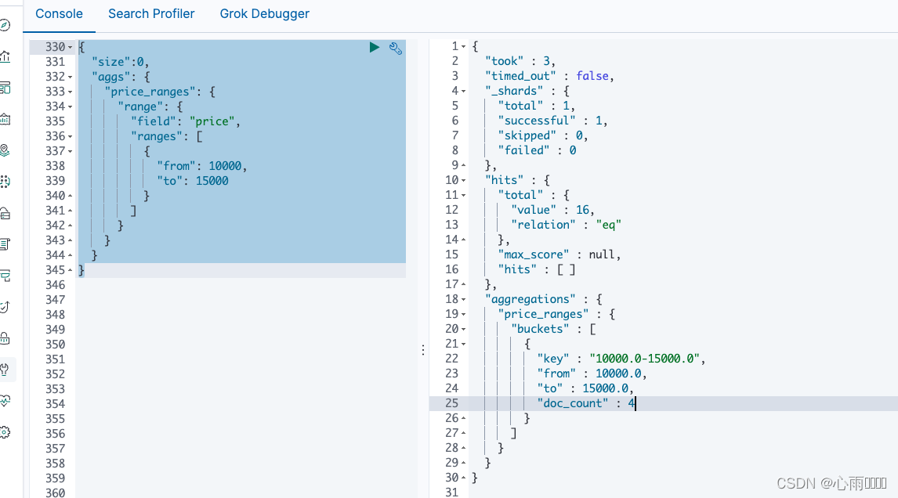Open Visualize from the chart sidebar icon
Image resolution: width=898 pixels, height=498 pixels.
click(x=5, y=56)
